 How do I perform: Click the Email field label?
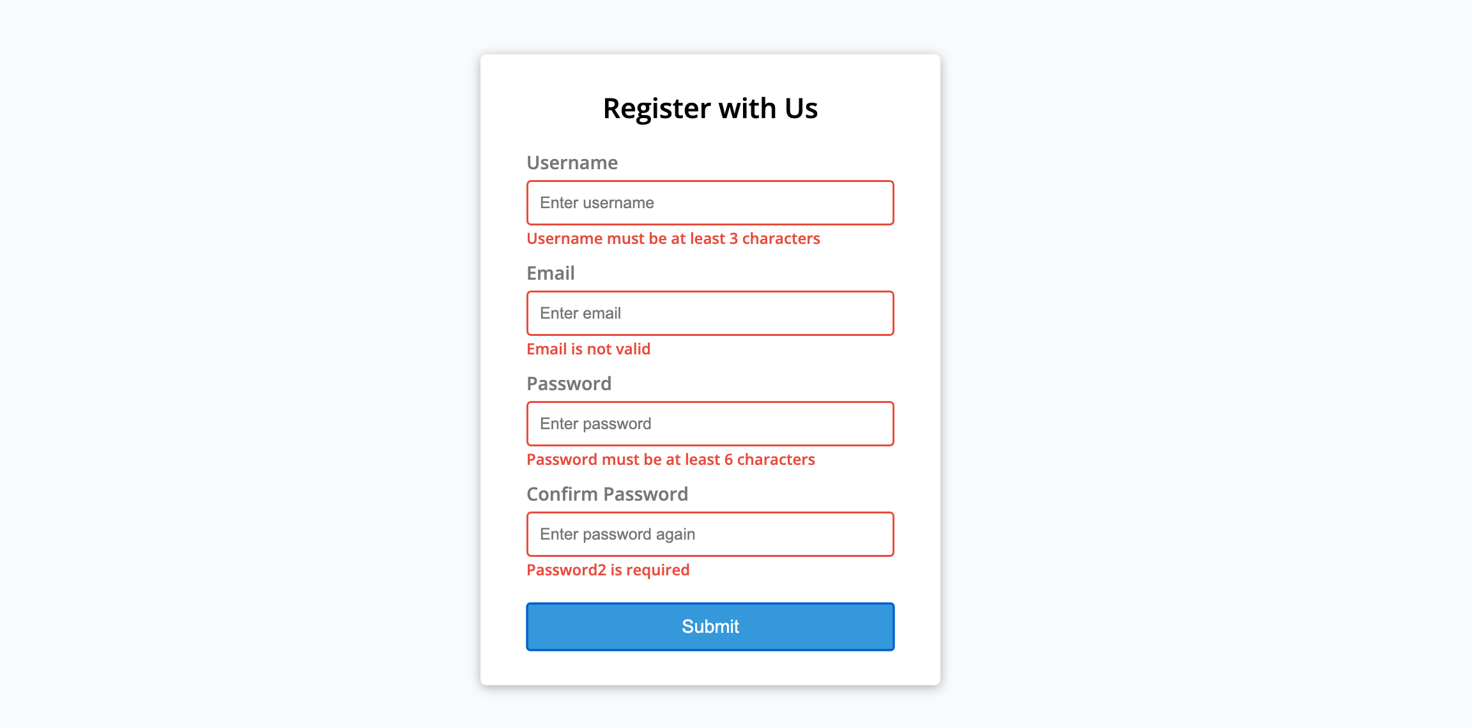tap(551, 273)
